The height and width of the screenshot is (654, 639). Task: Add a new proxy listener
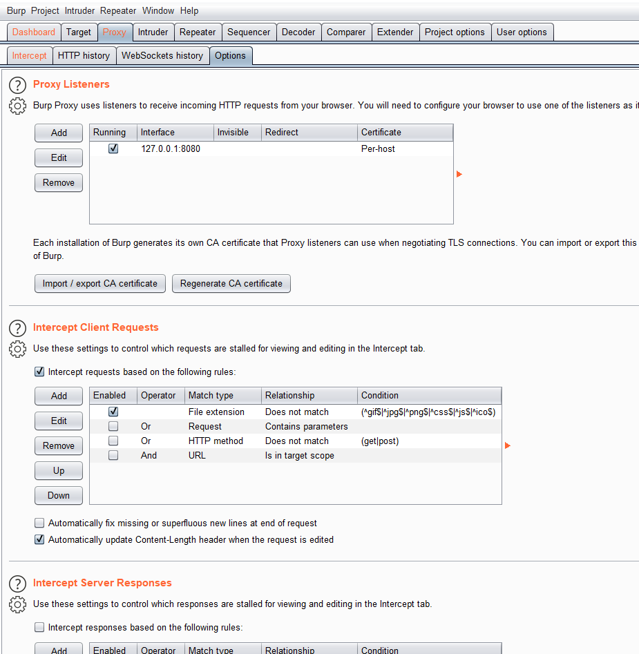coord(59,133)
